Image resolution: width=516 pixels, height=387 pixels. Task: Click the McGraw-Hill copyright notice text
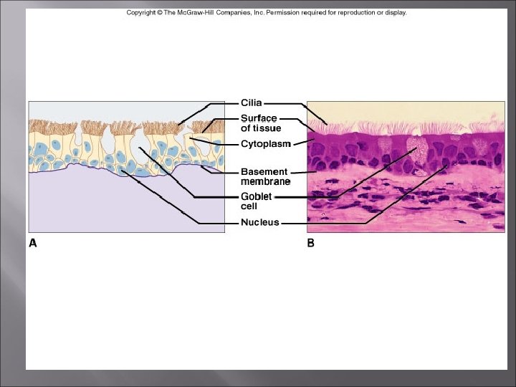point(267,13)
